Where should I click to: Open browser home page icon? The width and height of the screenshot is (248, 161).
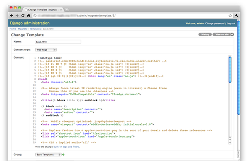(29, 16)
